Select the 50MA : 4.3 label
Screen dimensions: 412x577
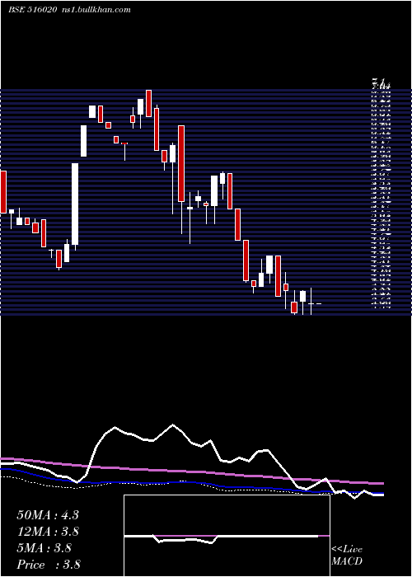point(48,515)
